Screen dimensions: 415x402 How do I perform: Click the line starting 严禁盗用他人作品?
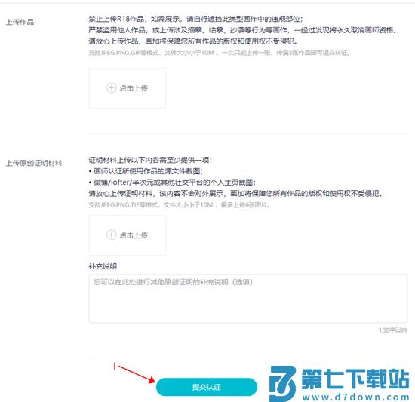243,30
